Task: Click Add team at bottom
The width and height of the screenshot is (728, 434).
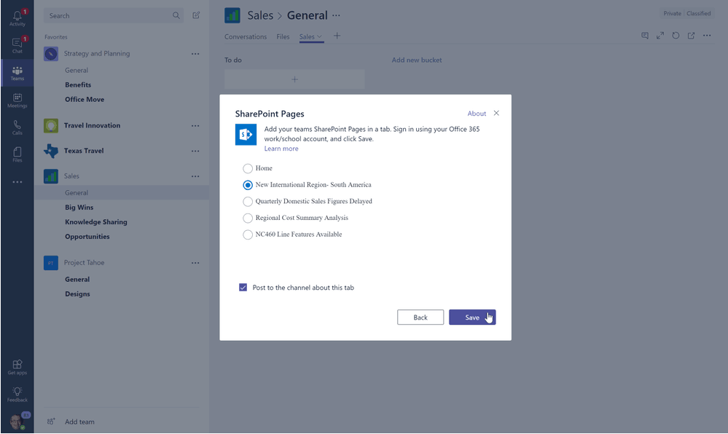Action: click(79, 422)
